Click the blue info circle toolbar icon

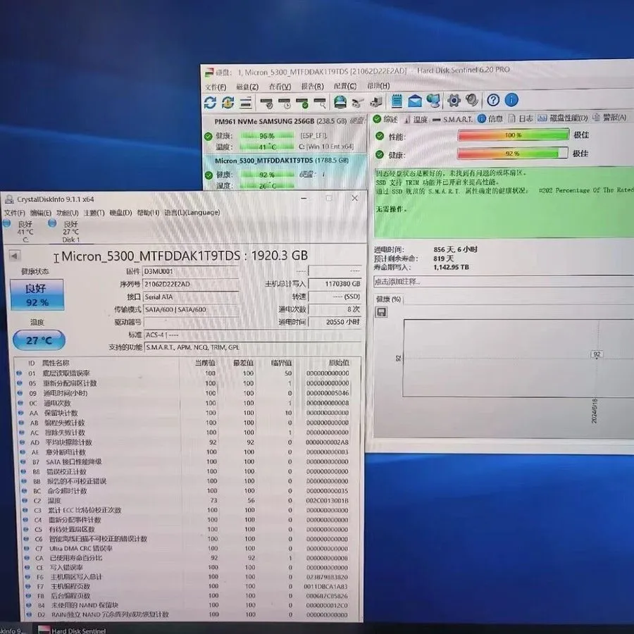coord(511,99)
